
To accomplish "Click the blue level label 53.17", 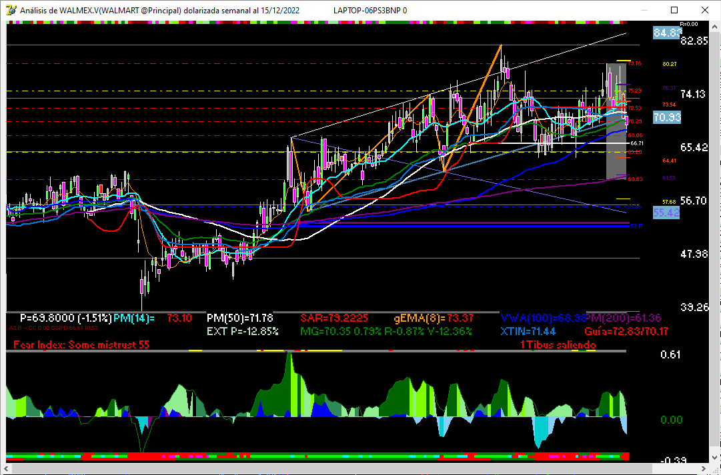I will (636, 226).
